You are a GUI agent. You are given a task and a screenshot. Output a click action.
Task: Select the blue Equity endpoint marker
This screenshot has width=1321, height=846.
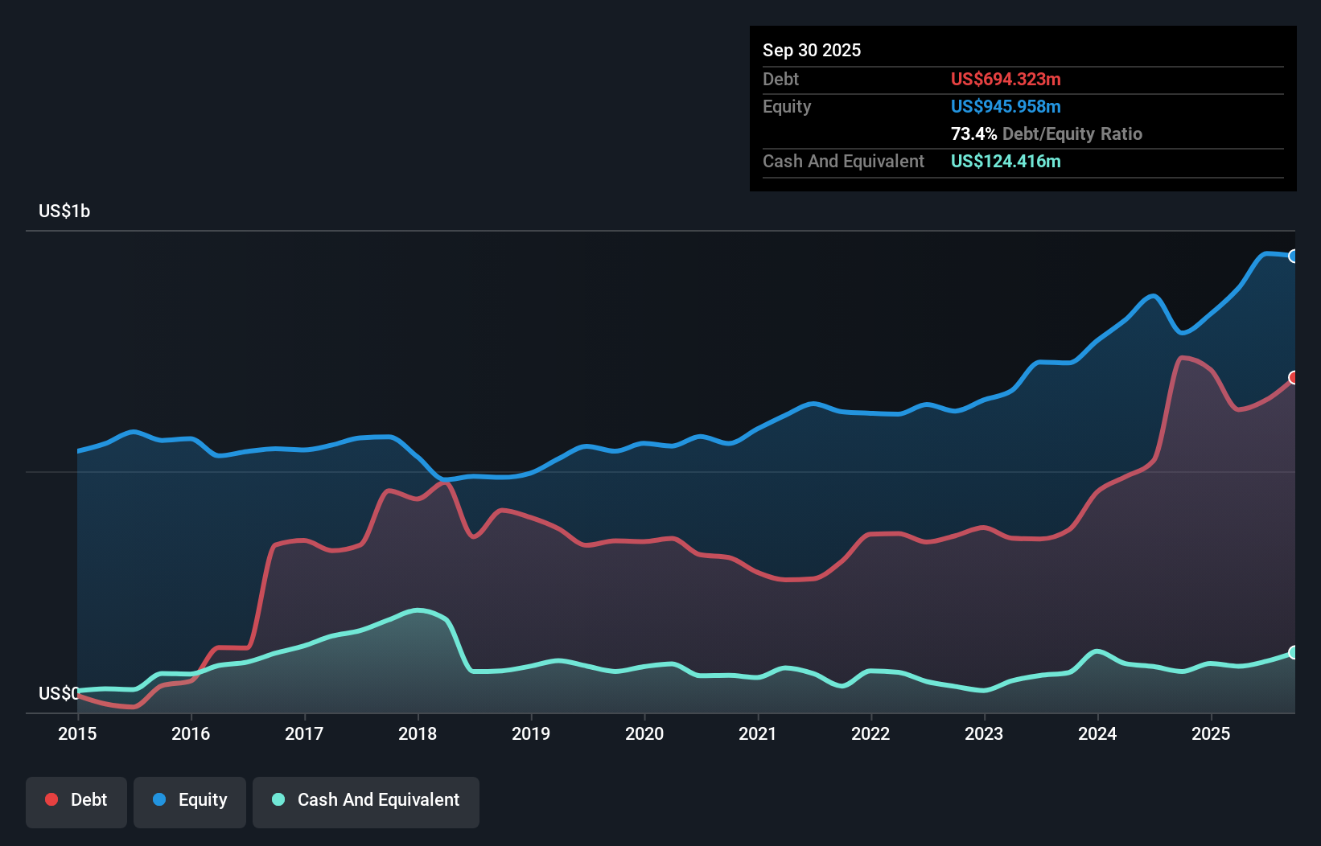[x=1294, y=256]
